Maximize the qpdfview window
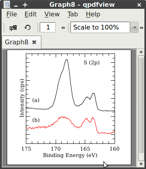The width and height of the screenshot is (146, 169). coord(25,5)
